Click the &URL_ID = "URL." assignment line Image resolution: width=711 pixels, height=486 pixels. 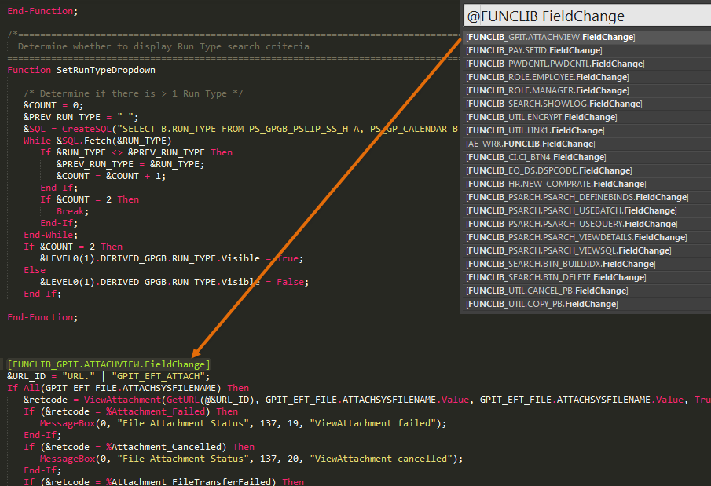[109, 376]
